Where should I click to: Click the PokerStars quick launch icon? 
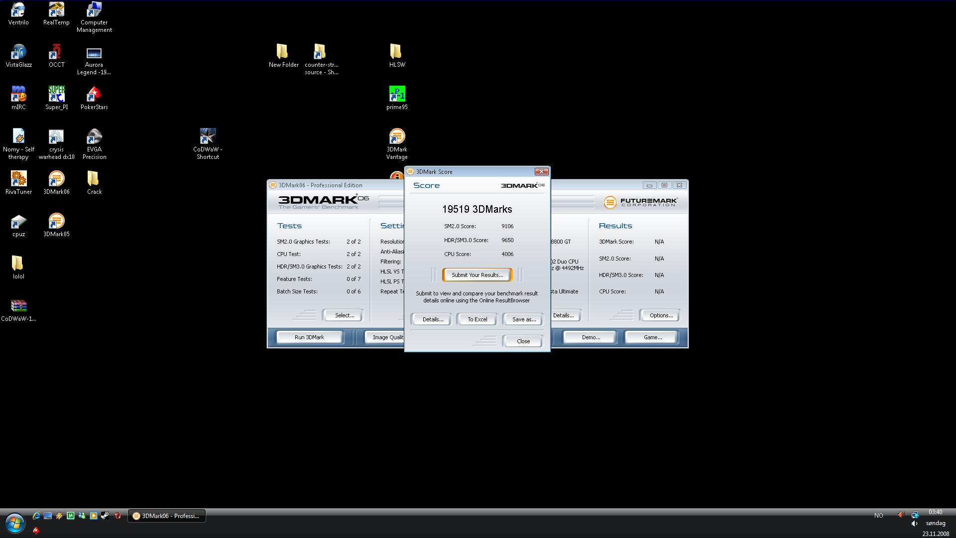tap(36, 531)
